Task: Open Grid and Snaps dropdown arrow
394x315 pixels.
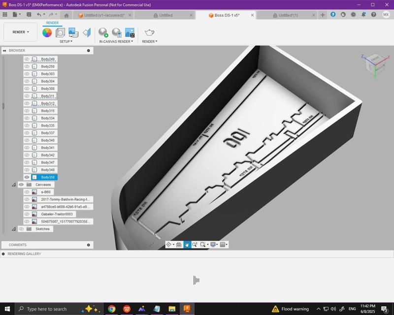Action: click(227, 245)
